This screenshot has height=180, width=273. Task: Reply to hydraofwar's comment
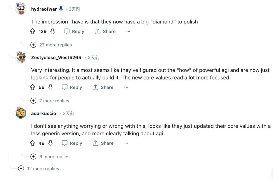(74, 31)
